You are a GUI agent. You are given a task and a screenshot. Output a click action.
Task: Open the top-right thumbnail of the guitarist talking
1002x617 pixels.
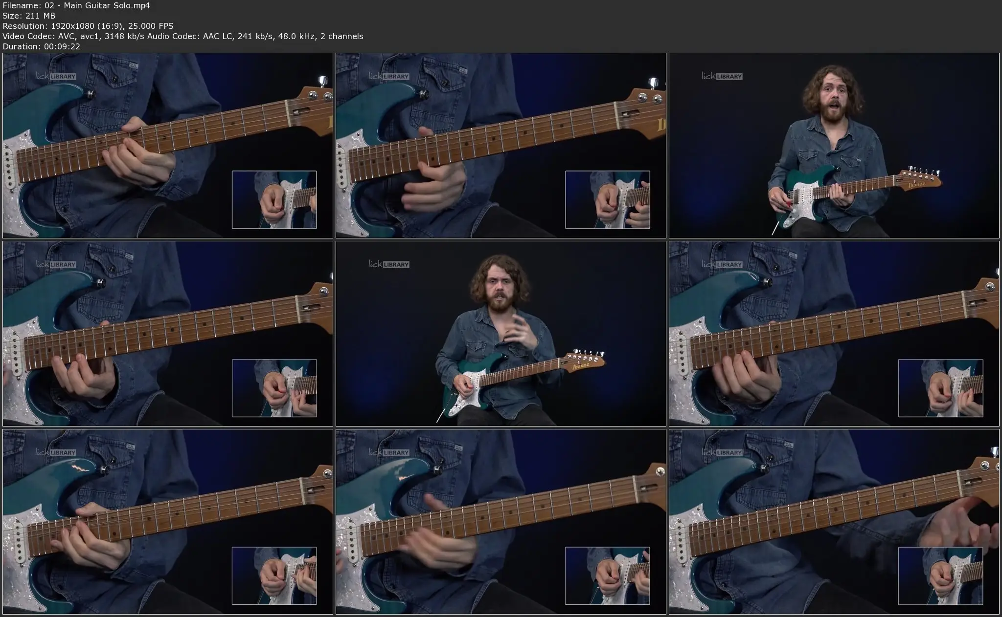pyautogui.click(x=834, y=146)
